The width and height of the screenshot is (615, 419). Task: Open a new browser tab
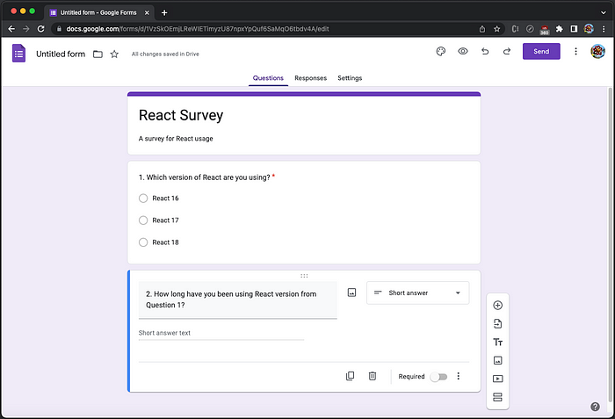coord(164,13)
